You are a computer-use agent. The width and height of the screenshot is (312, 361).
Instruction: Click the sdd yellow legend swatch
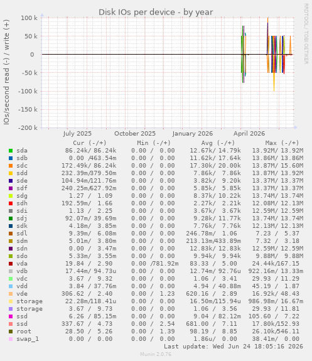pyautogui.click(x=11, y=173)
